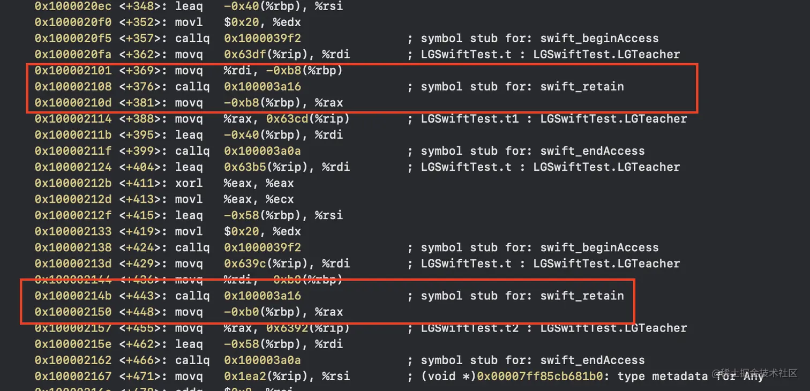This screenshot has width=810, height=391.
Task: Click the swift_endAccess comment on line +466
Action: point(532,360)
